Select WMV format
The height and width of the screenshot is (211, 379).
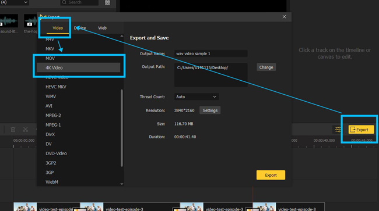tap(51, 96)
